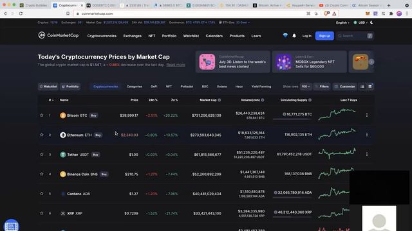Open the Portfolio nav item
The image size is (412, 231).
[x=169, y=36]
